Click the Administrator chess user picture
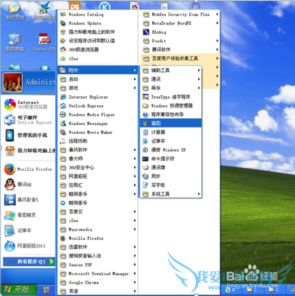Viewport: 295px width, 296px height. pos(12,82)
